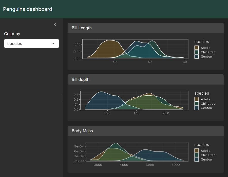Screen dimensions: 228x177
Task: Collapse the sidebar using the chevron icon
Action: (55, 25)
